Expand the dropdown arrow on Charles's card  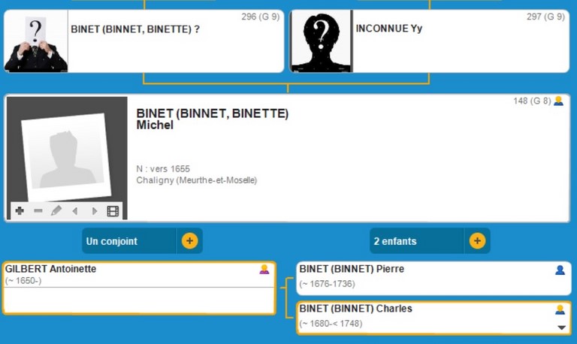560,327
